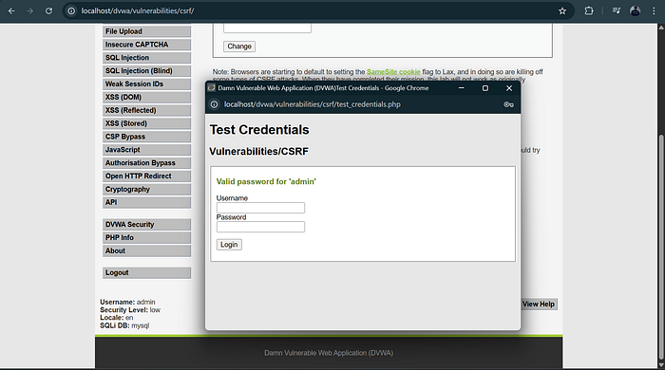Go back in main browser window
665x370 pixels.
[x=11, y=11]
